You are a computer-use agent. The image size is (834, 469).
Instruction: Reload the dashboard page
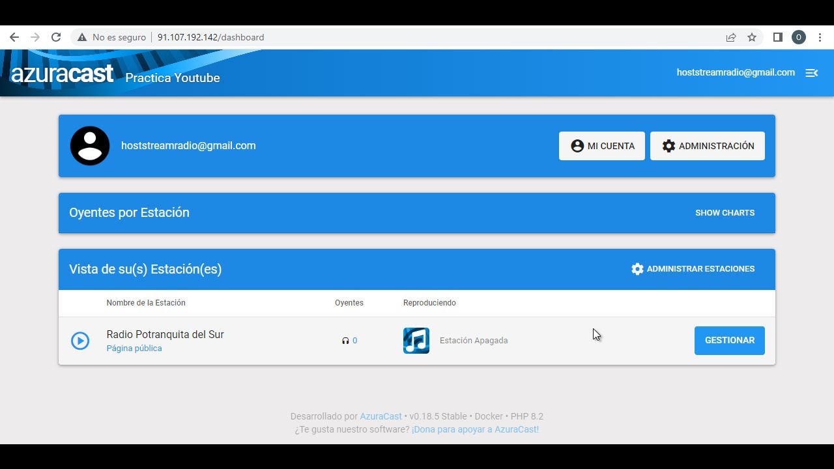point(56,37)
